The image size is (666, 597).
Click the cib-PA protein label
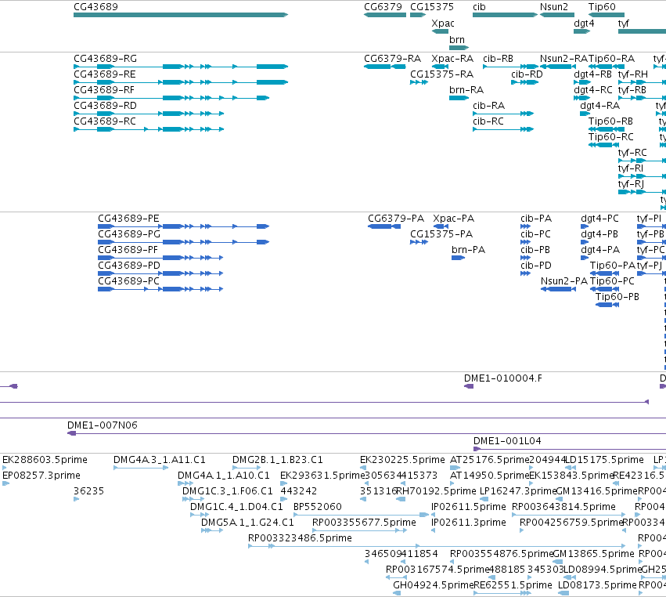(x=536, y=219)
